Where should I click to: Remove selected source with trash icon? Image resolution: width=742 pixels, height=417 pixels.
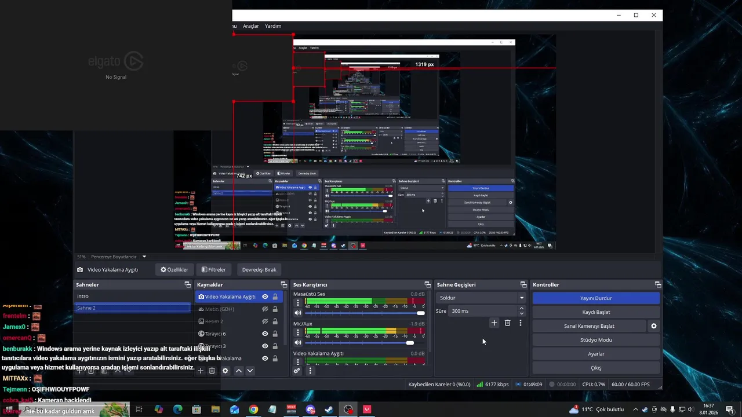click(212, 371)
